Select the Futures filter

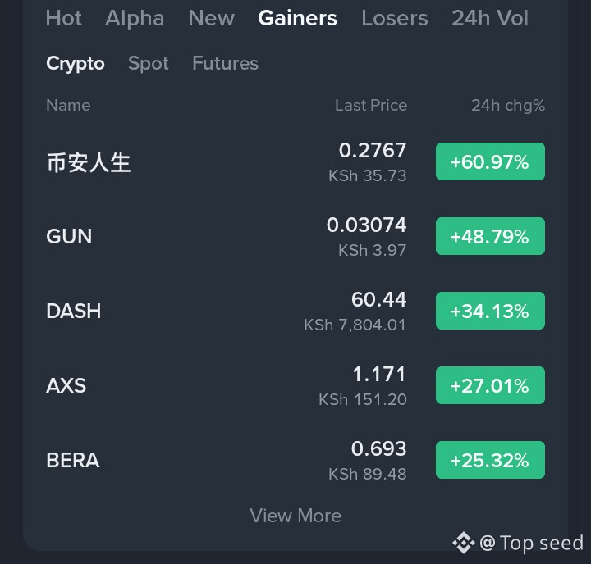(x=225, y=63)
